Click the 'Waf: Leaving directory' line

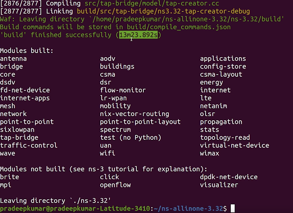point(142,19)
